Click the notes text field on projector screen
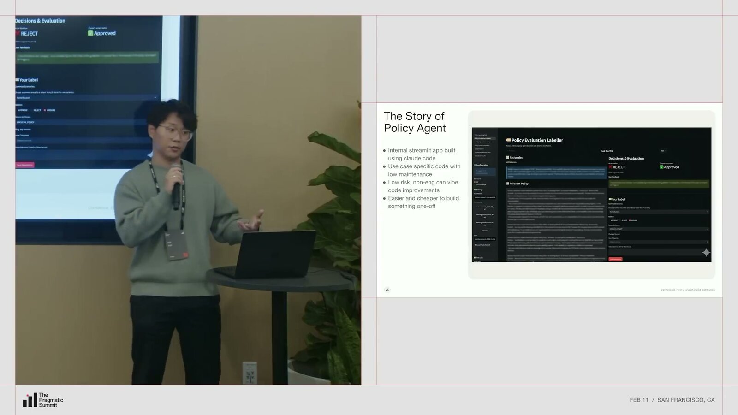Image resolution: width=738 pixels, height=415 pixels. (x=82, y=154)
